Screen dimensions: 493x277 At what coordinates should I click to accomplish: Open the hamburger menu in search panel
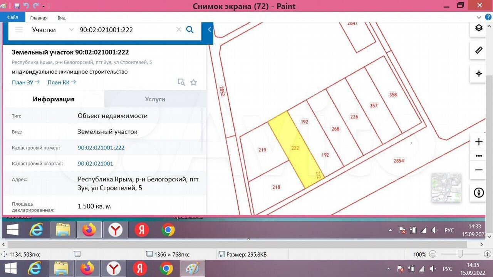(x=19, y=30)
